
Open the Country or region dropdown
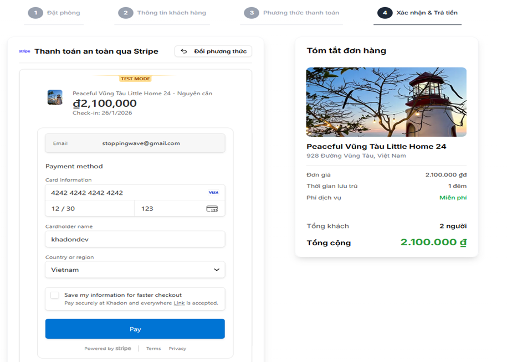coord(135,270)
